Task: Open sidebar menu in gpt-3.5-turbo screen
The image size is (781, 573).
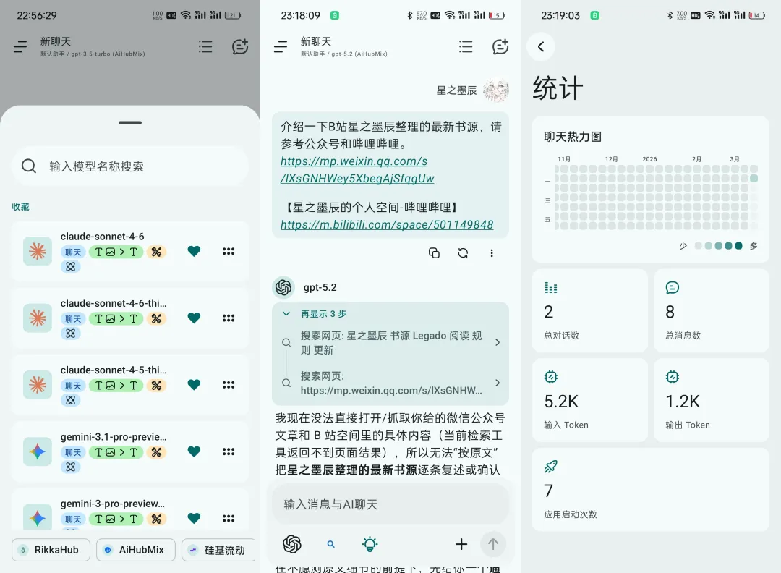Action: pos(20,47)
